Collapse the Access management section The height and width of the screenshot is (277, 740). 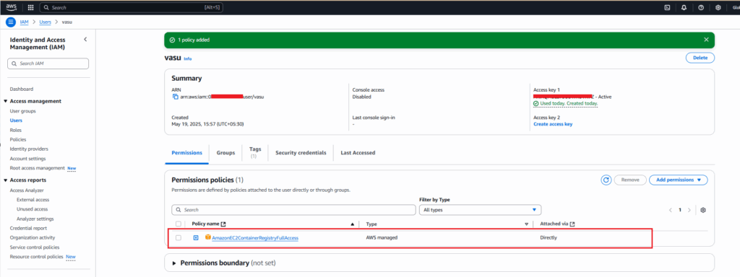click(x=5, y=101)
